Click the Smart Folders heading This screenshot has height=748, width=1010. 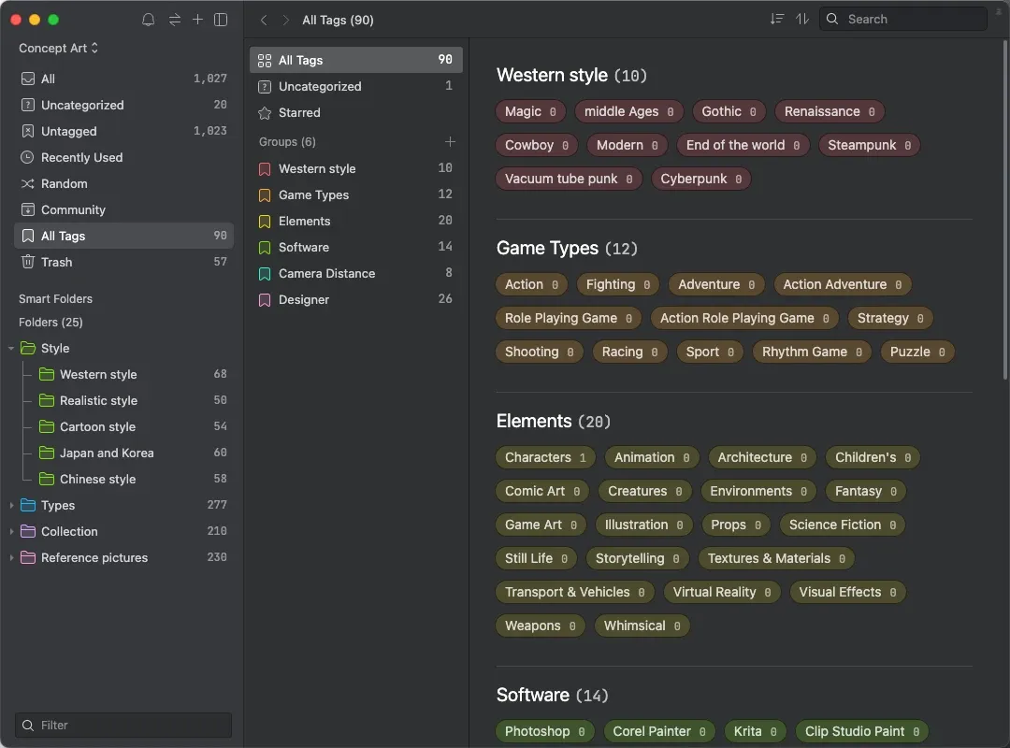[55, 299]
